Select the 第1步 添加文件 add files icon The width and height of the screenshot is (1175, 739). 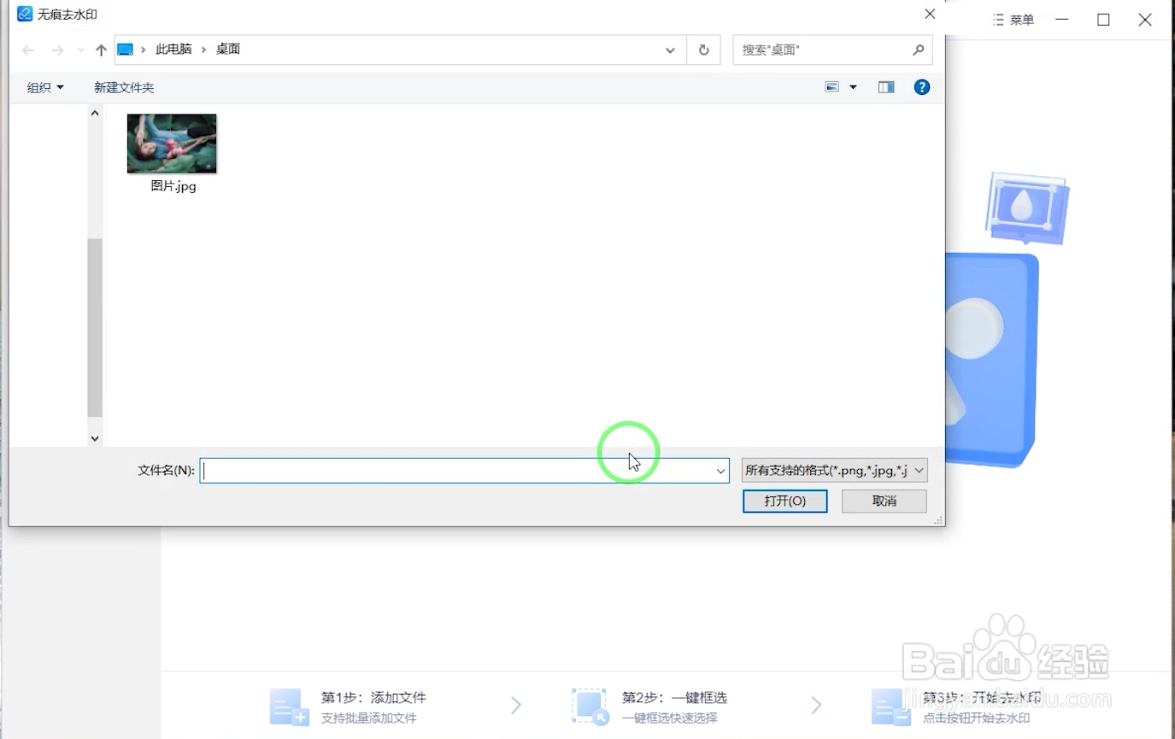[289, 706]
